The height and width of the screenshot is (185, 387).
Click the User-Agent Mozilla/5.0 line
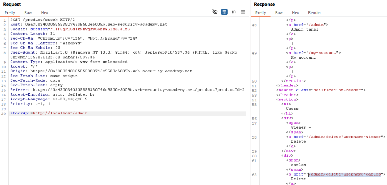click(125, 52)
